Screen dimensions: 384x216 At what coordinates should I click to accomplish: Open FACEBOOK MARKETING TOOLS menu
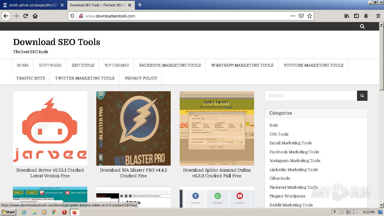[170, 65]
